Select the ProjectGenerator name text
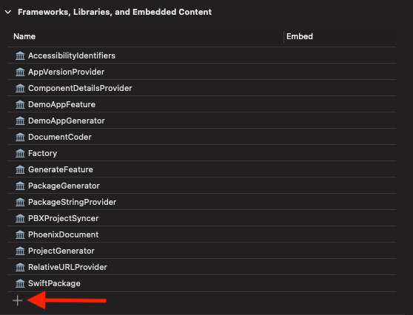This screenshot has height=315, width=413. click(x=61, y=251)
